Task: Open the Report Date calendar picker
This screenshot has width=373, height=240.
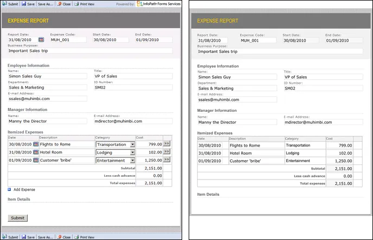Action: coord(41,40)
